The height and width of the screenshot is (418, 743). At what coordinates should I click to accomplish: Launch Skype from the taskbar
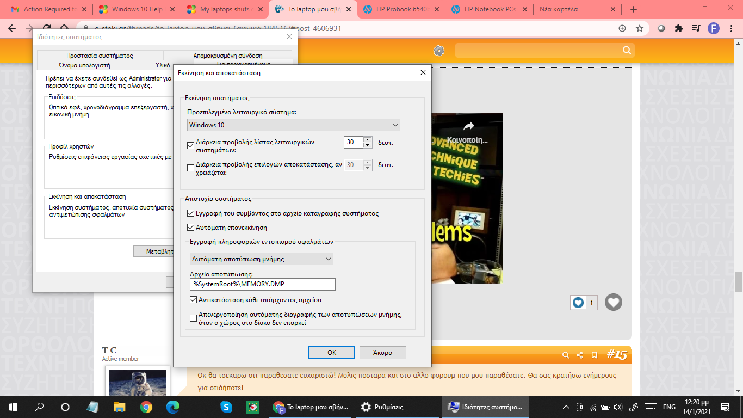(x=226, y=407)
